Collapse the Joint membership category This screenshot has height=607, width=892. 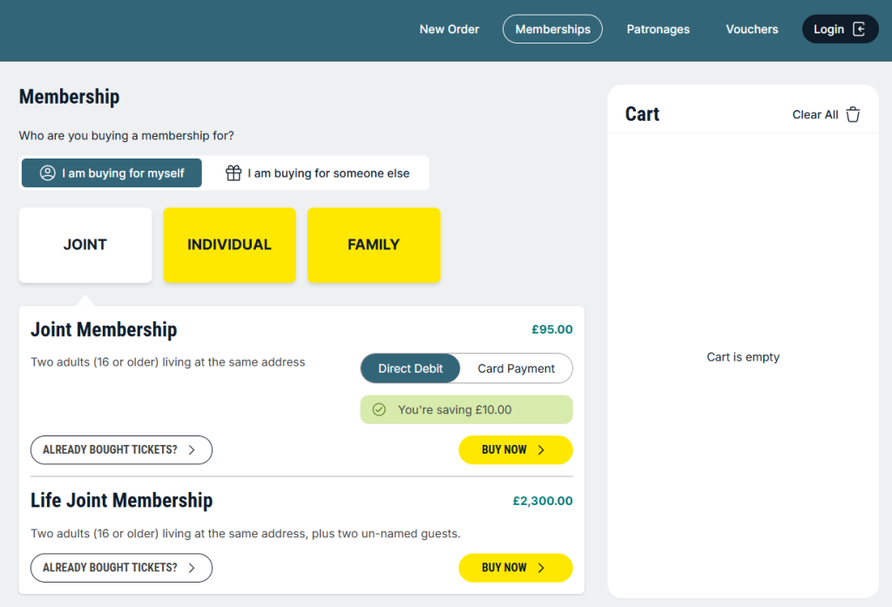(x=85, y=245)
